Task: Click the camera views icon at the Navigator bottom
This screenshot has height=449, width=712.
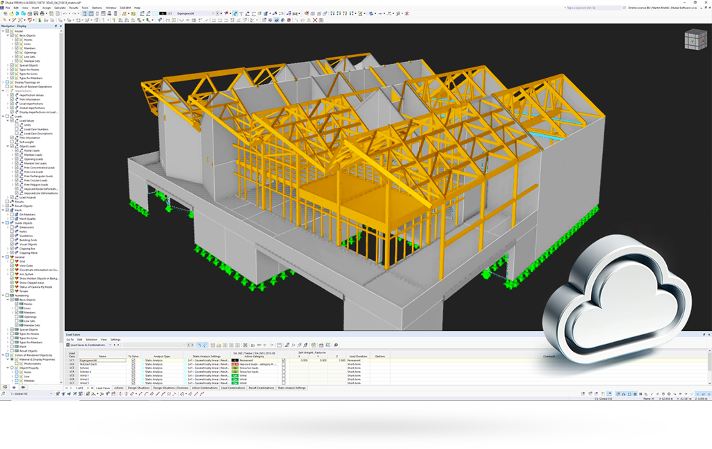Action: pos(23,387)
